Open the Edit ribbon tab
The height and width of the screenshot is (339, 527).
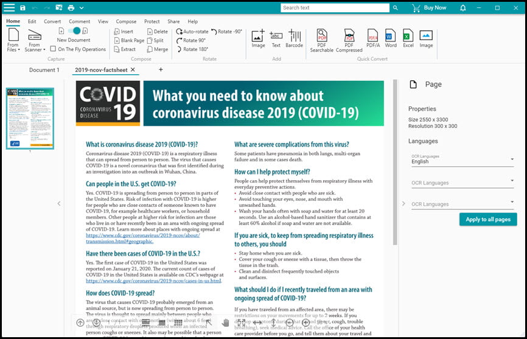coord(32,21)
